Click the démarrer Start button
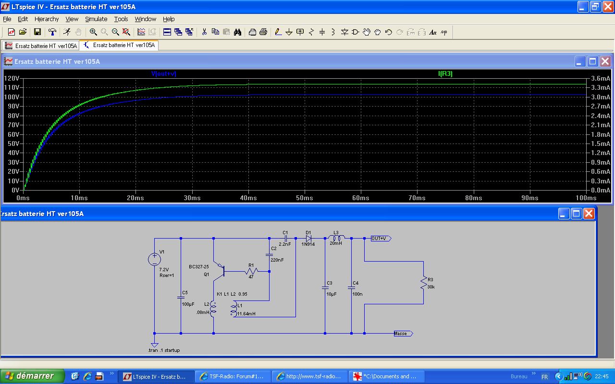 pyautogui.click(x=32, y=376)
